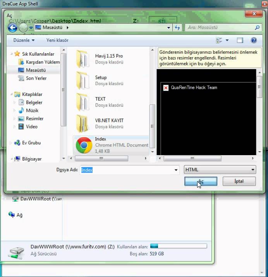Screen dimensions: 268x277
Task: Click the Aç open button
Action: tap(201, 181)
